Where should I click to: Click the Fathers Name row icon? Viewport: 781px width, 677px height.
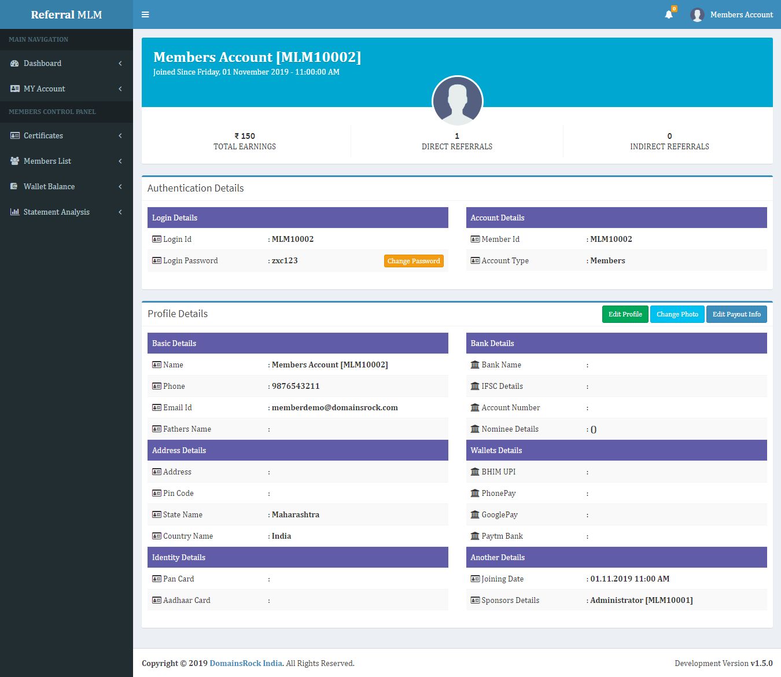(x=157, y=429)
